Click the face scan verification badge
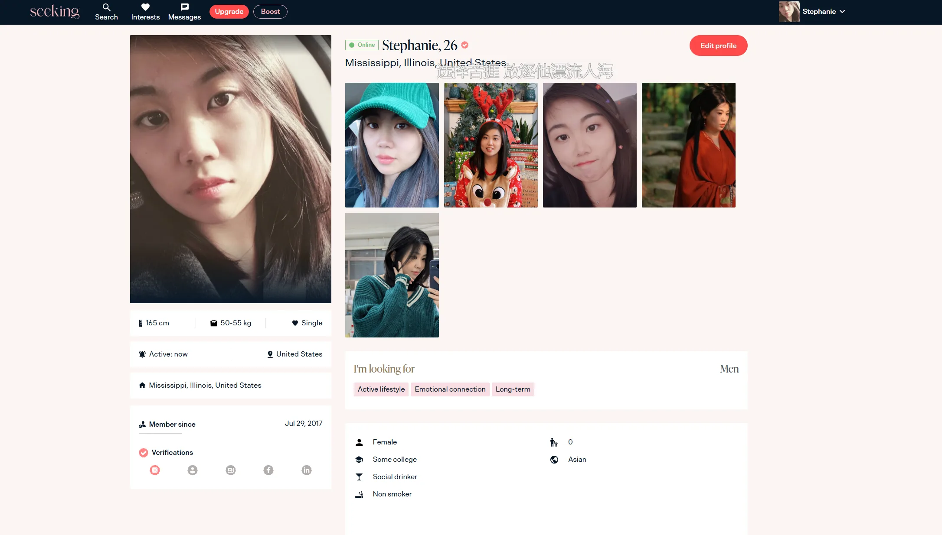The width and height of the screenshot is (942, 535). tap(155, 470)
